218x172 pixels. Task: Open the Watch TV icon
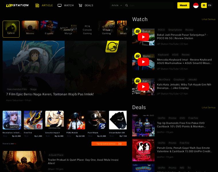(60, 5)
